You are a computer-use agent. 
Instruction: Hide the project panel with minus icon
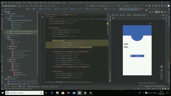click(37, 9)
